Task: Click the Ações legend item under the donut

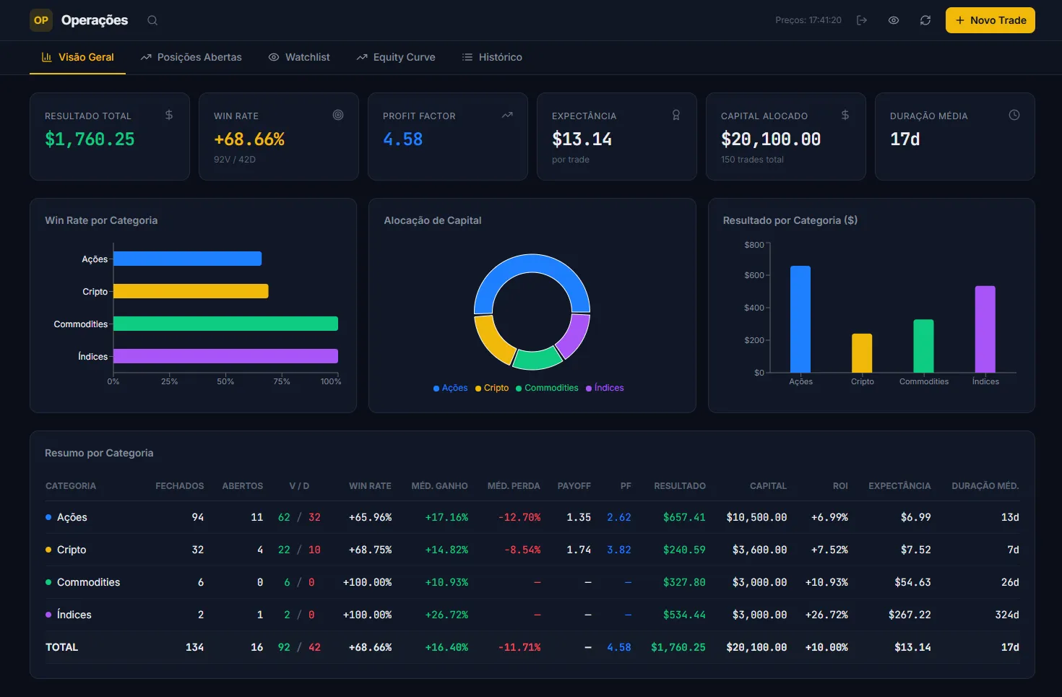Action: click(x=450, y=388)
